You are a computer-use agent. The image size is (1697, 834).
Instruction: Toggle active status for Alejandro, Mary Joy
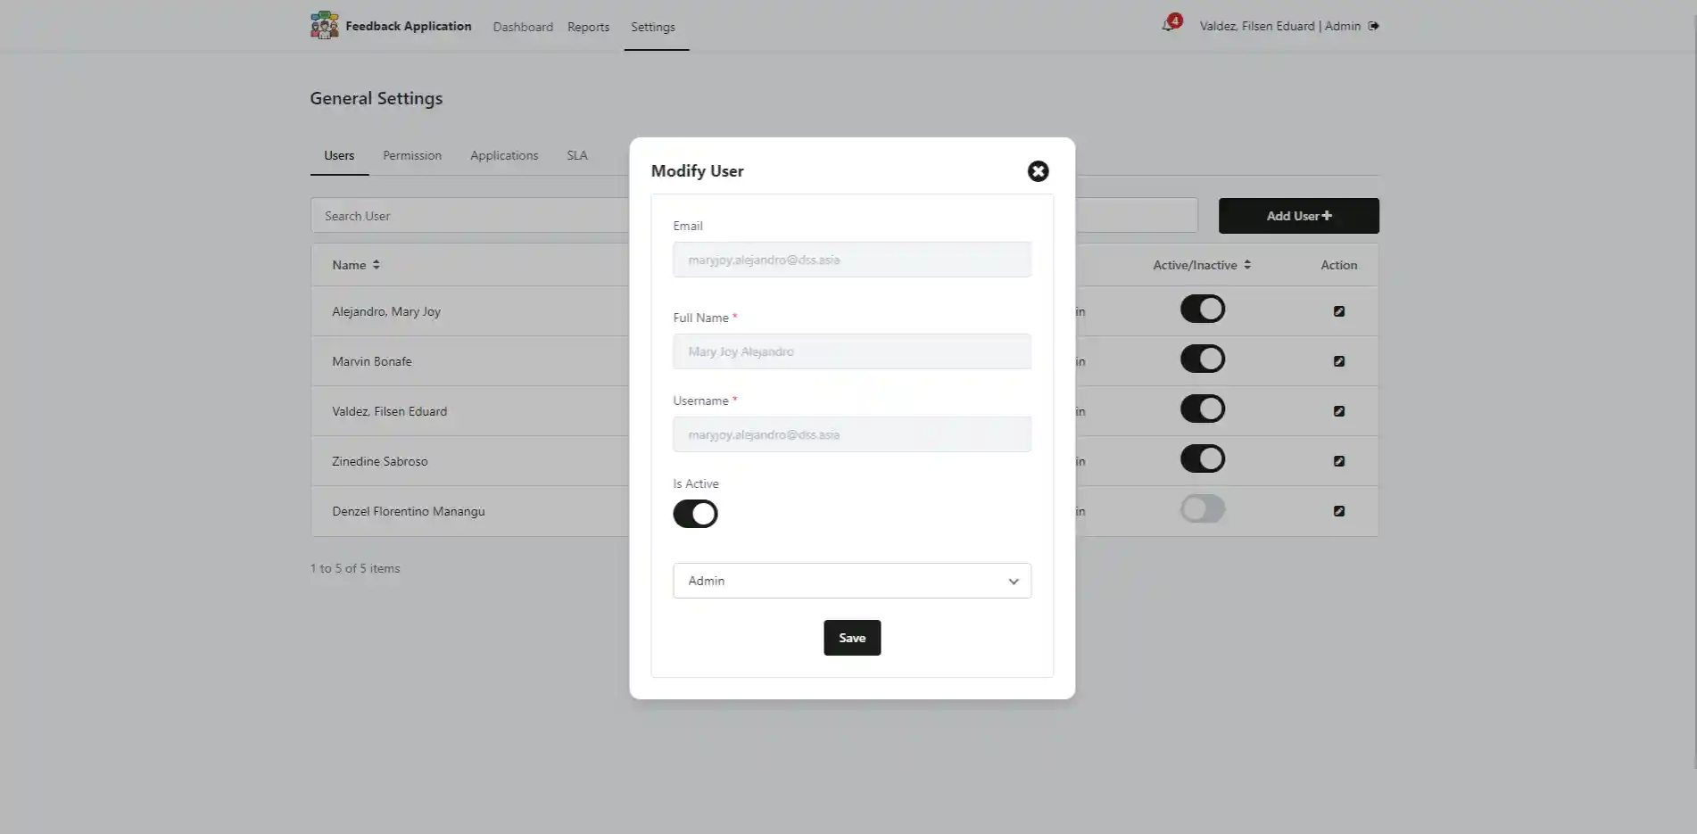pos(1203,310)
